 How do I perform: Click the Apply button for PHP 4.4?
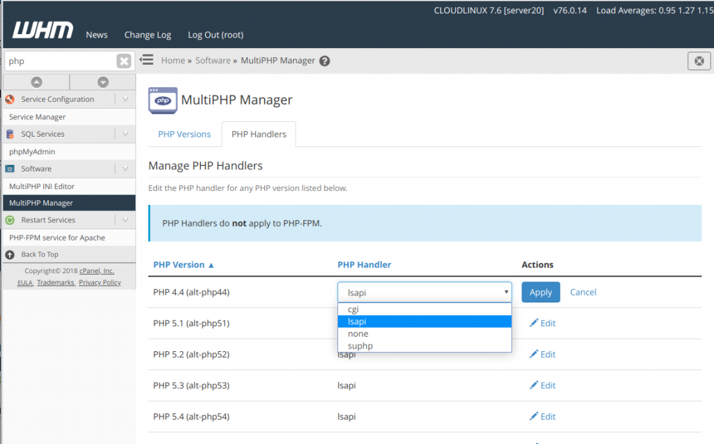click(x=540, y=292)
